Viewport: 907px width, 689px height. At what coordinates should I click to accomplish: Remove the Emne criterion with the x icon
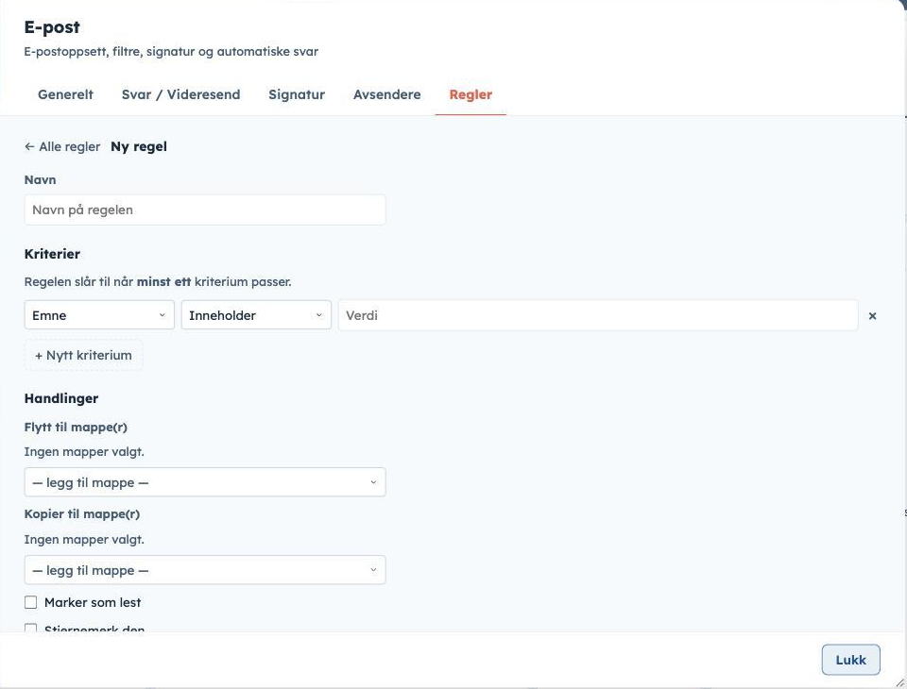[872, 315]
